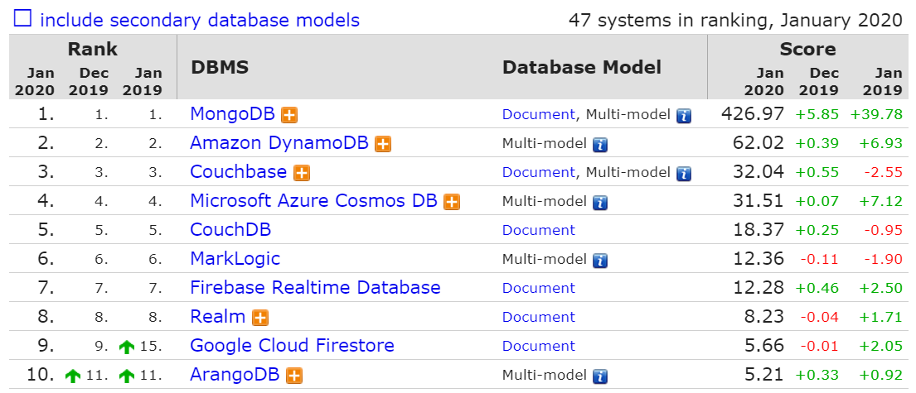The width and height of the screenshot is (916, 393).
Task: Open the CouchDB system page
Action: 230,230
